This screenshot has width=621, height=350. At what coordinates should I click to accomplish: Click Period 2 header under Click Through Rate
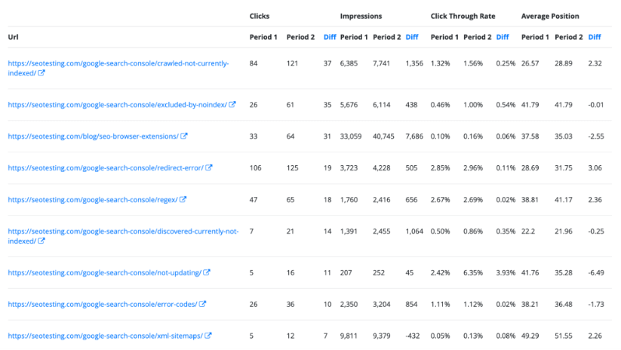point(477,37)
